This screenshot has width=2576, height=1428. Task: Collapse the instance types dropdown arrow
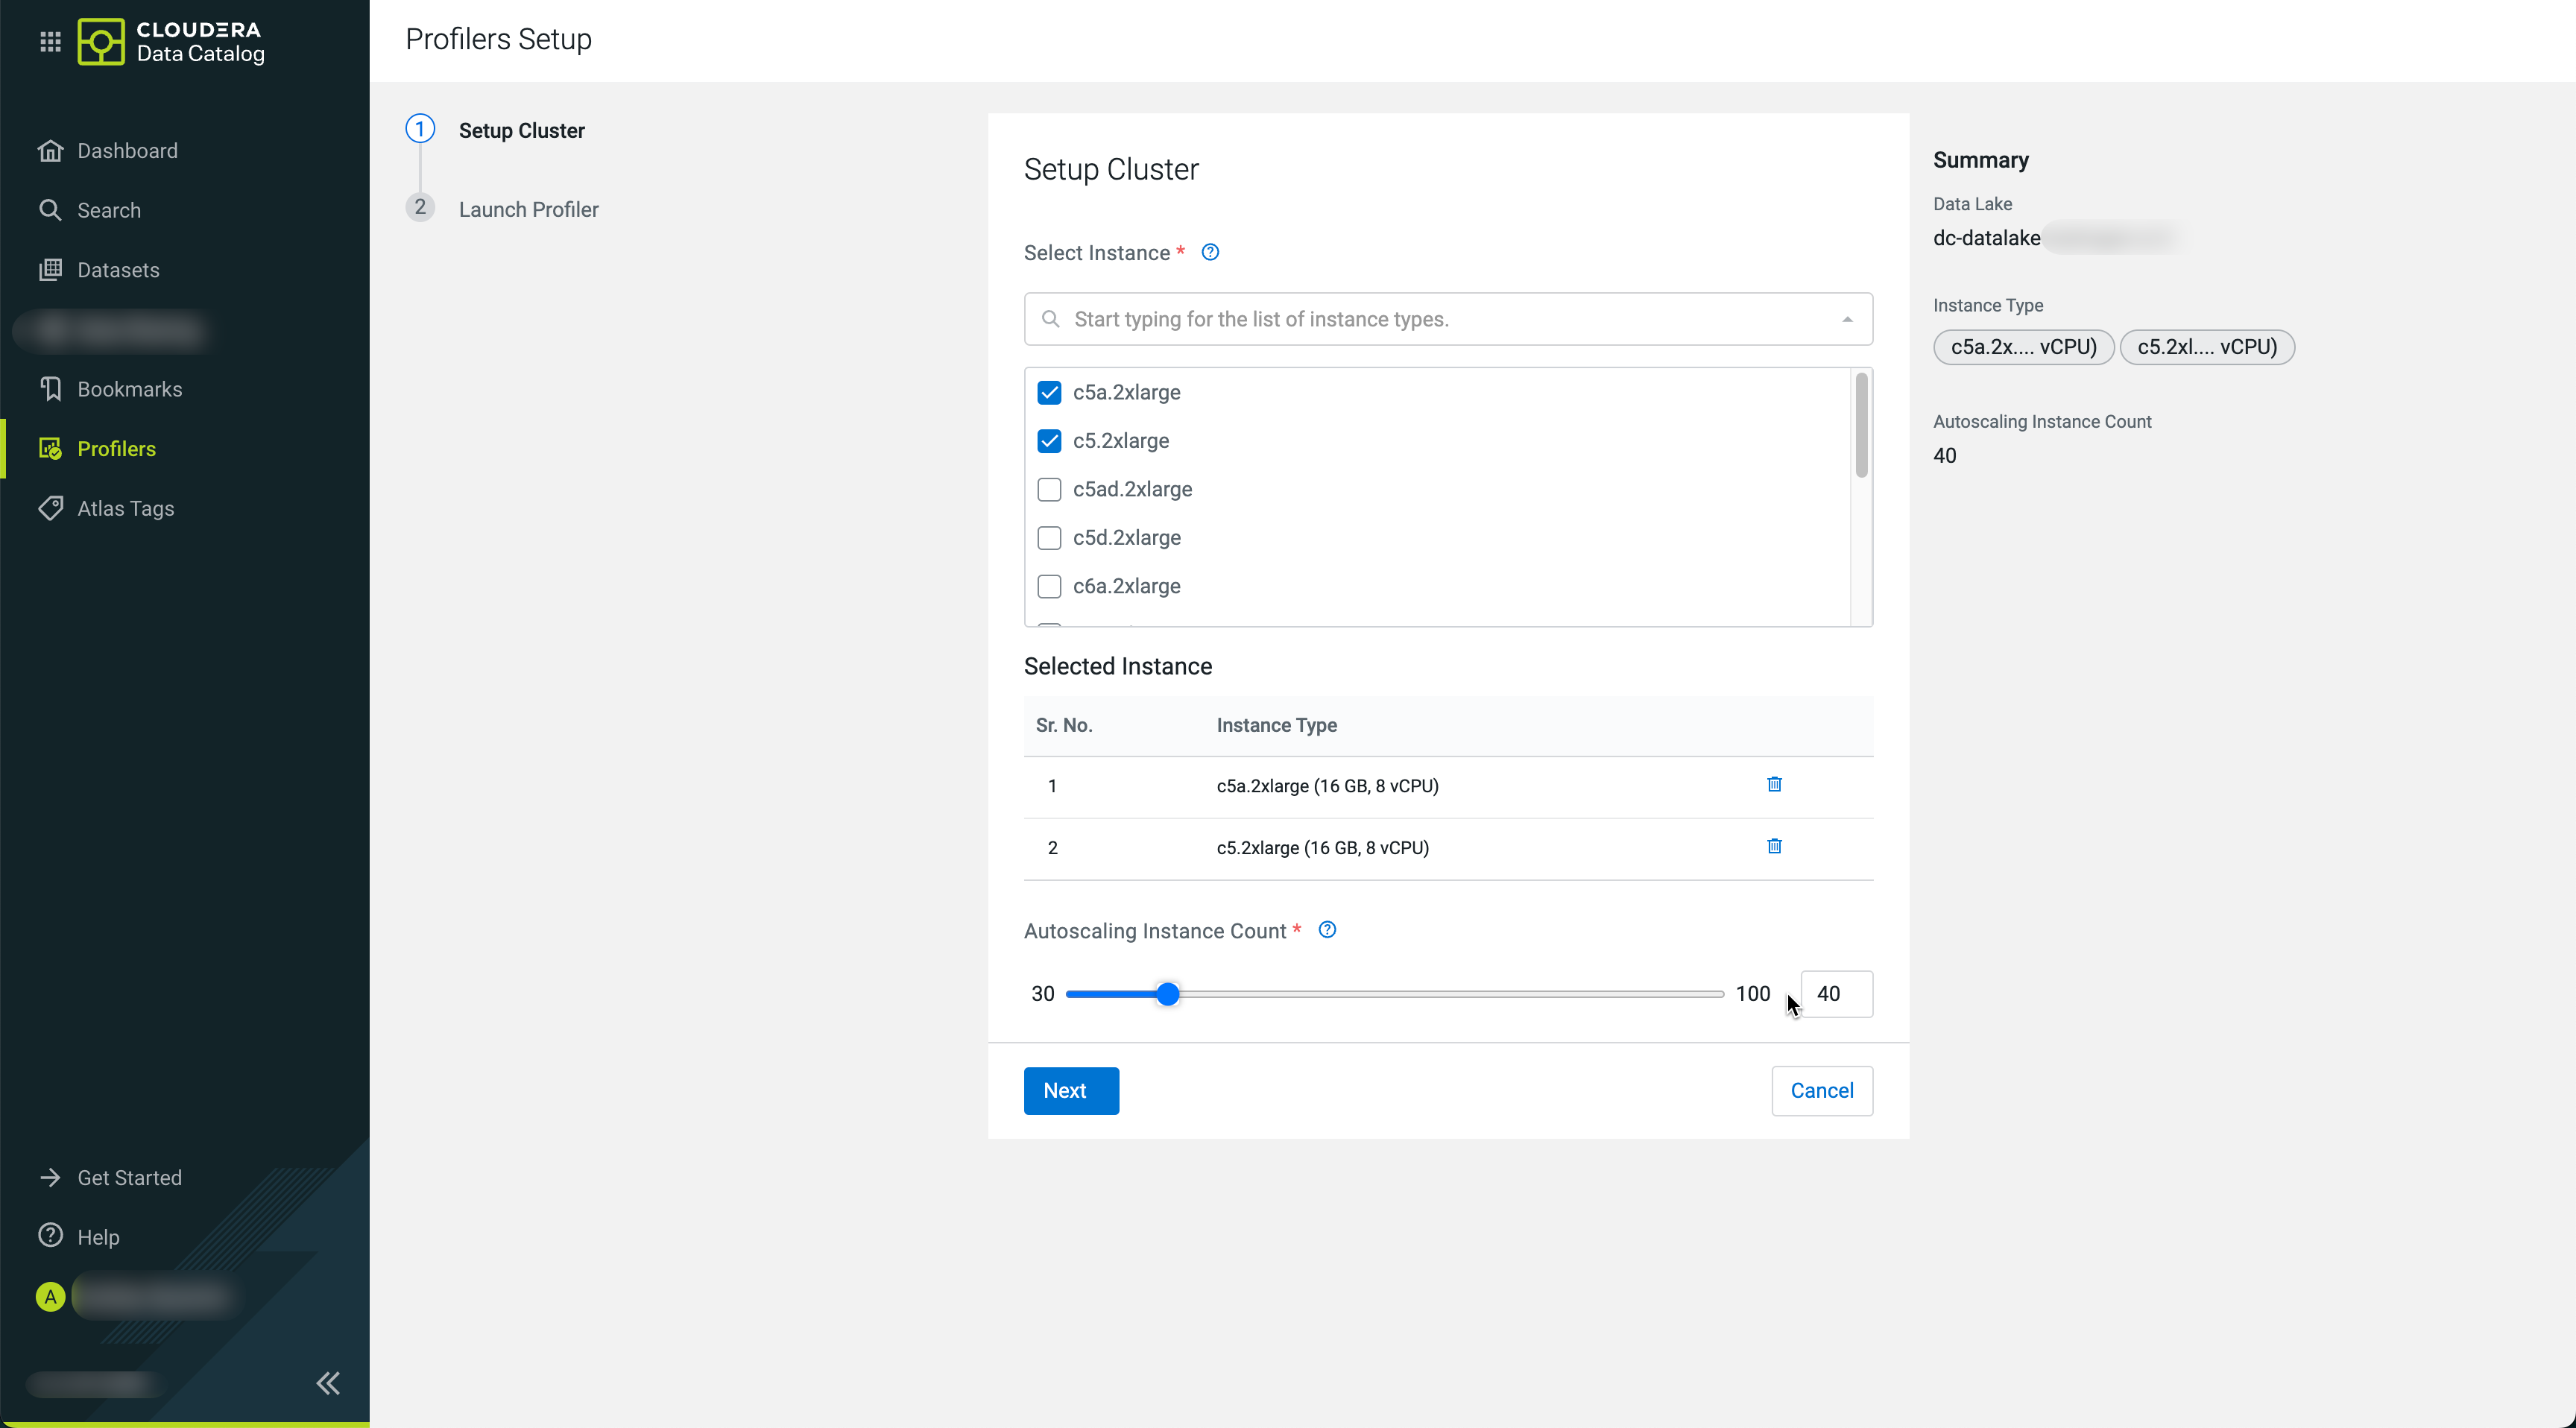(1847, 319)
